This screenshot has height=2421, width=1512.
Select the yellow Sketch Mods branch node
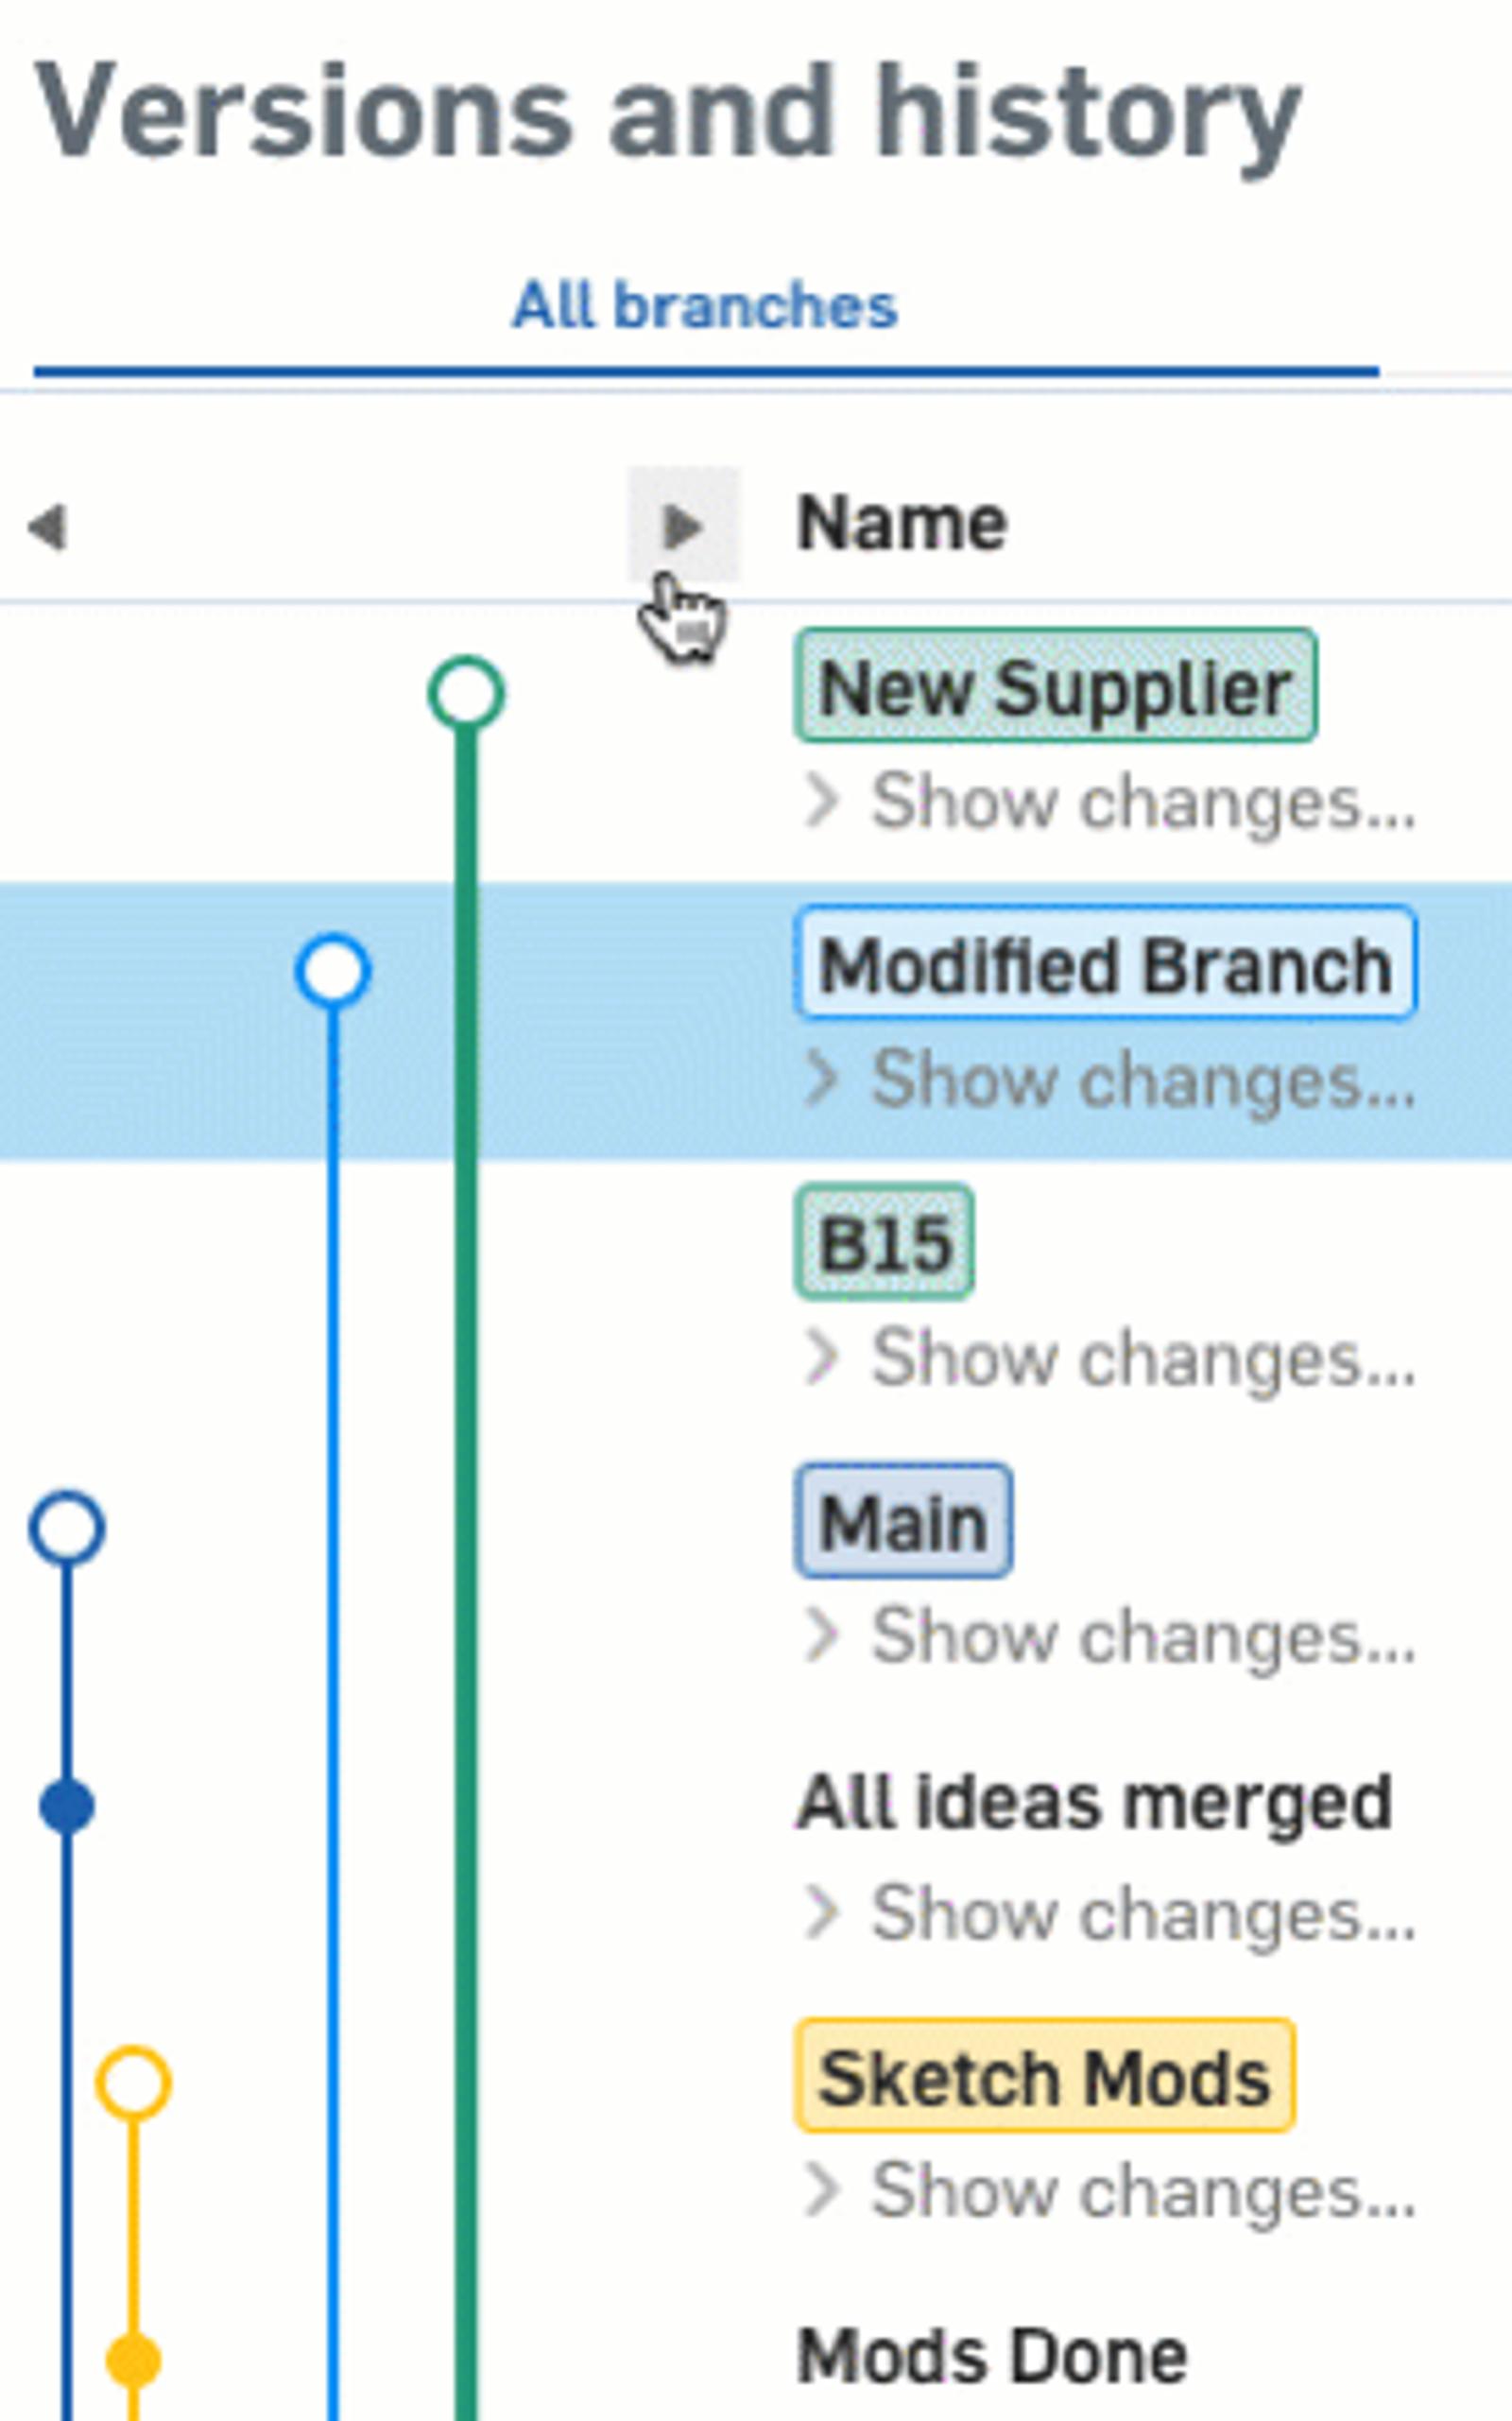pyautogui.click(x=133, y=2083)
